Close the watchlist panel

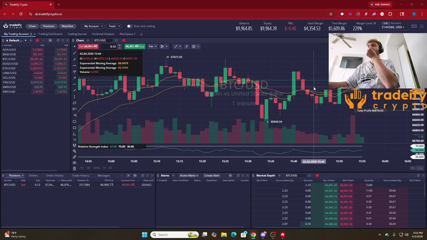[67, 40]
